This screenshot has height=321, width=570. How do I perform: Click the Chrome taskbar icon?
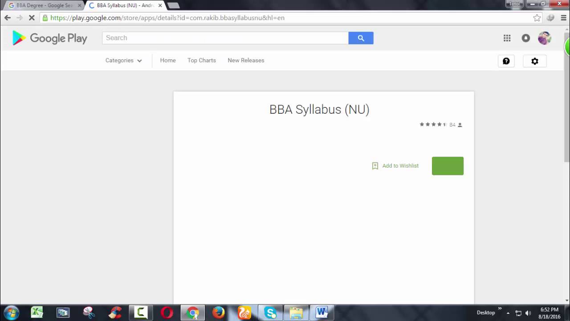click(193, 313)
